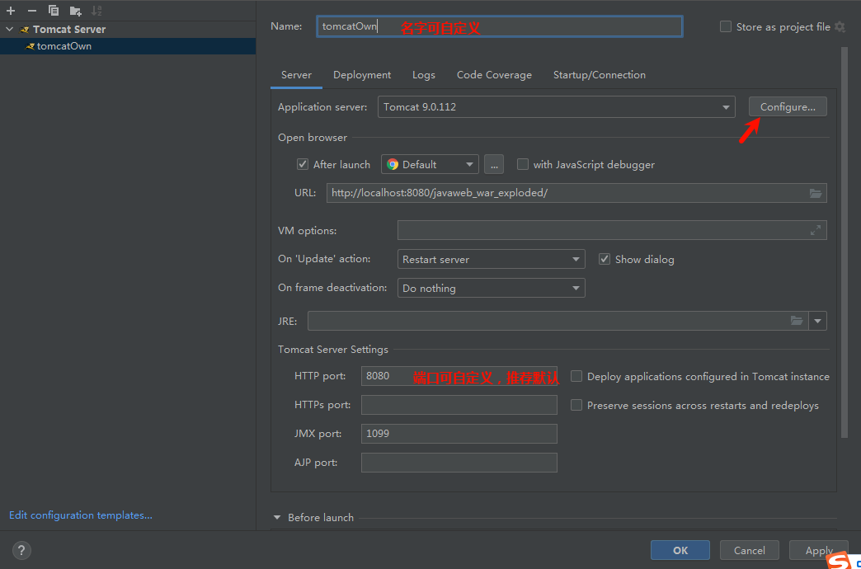Uncheck After launch checkbox
The width and height of the screenshot is (861, 569).
(303, 164)
